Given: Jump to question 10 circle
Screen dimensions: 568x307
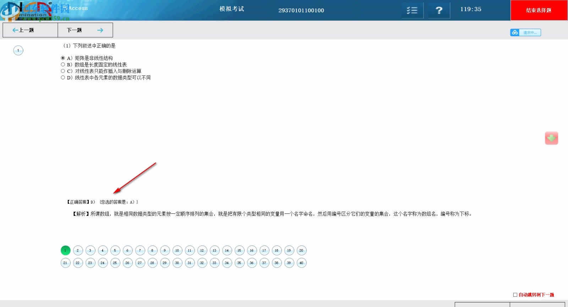Looking at the screenshot, I should (x=177, y=251).
